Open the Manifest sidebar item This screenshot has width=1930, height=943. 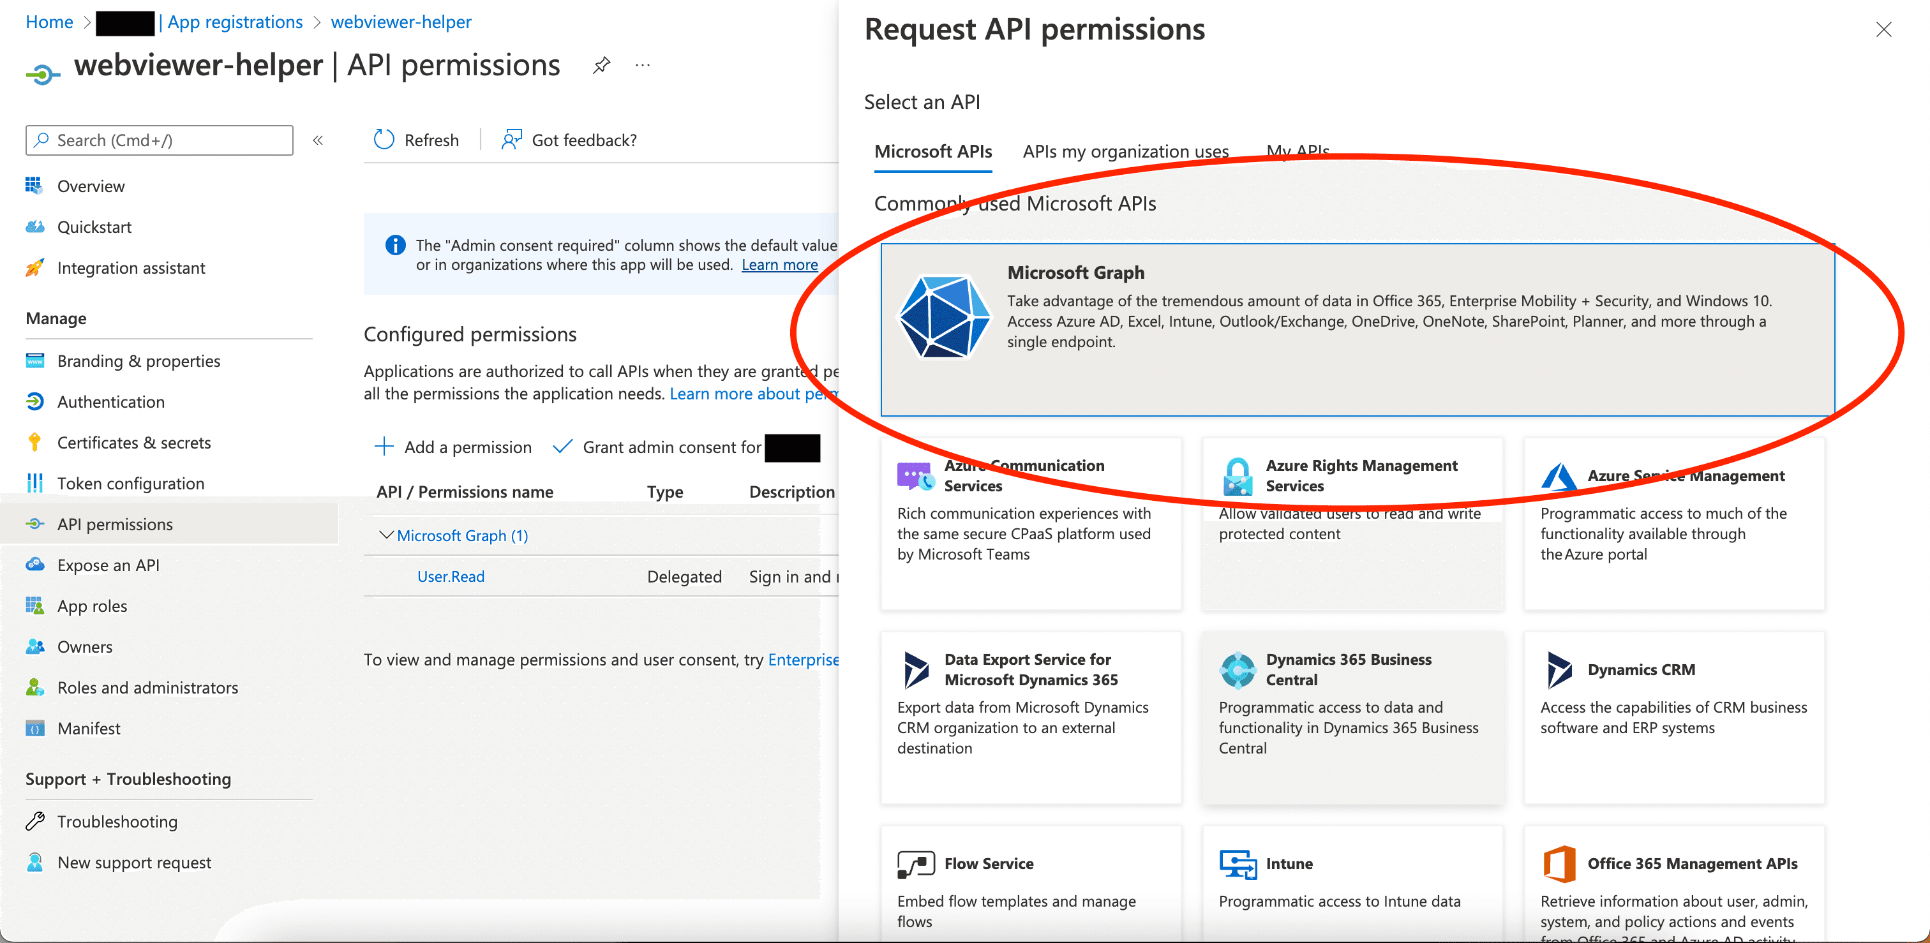tap(89, 729)
